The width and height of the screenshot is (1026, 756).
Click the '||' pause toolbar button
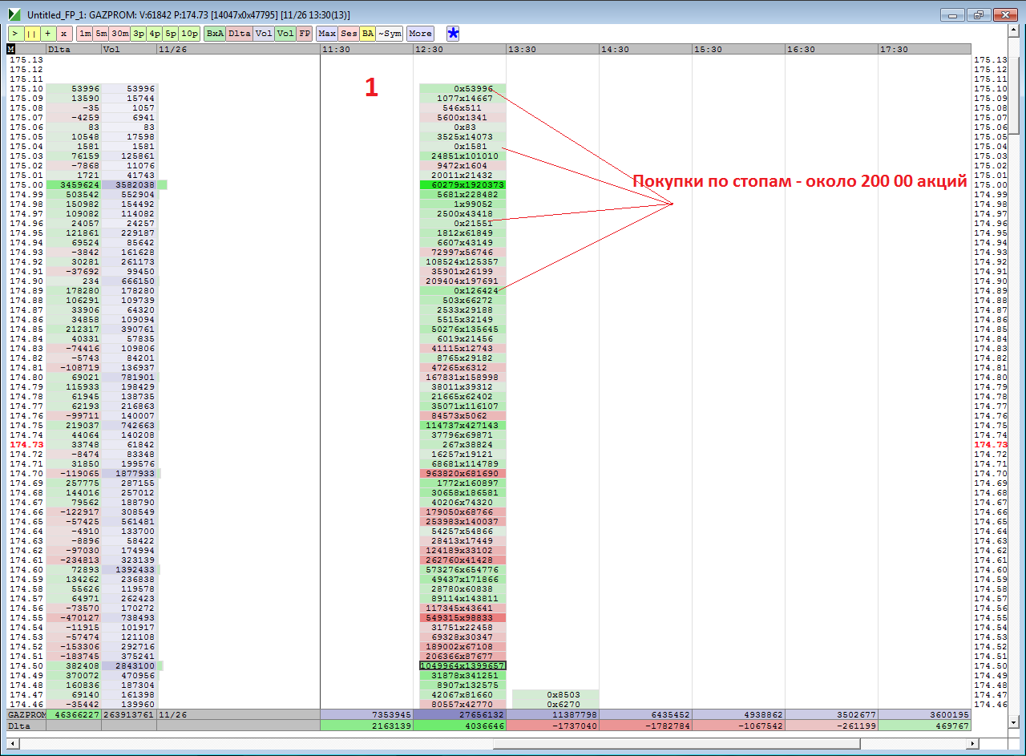click(31, 34)
